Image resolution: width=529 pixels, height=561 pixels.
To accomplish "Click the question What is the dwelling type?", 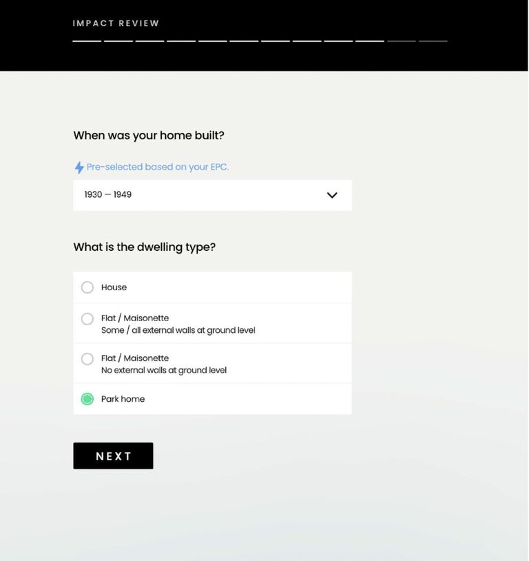I will (x=145, y=247).
